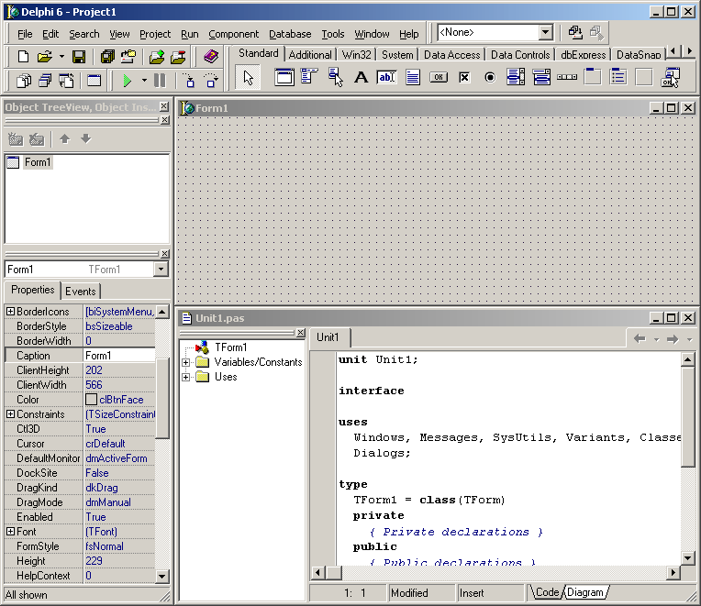Select the Frames component icon
The width and height of the screenshot is (701, 606).
click(284, 77)
